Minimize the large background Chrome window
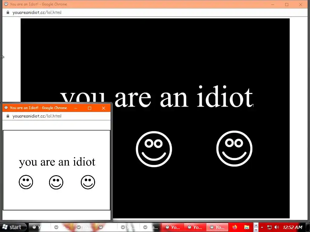The image size is (310, 232). 273,4
